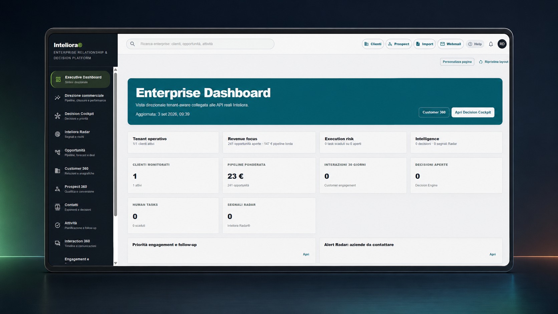558x314 pixels.
Task: Click the Personalizza pagina button
Action: click(457, 62)
